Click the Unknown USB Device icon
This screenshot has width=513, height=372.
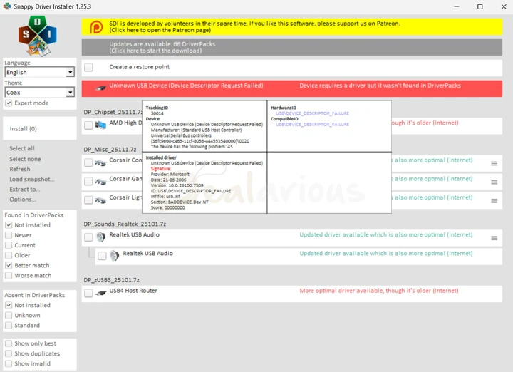pyautogui.click(x=100, y=88)
